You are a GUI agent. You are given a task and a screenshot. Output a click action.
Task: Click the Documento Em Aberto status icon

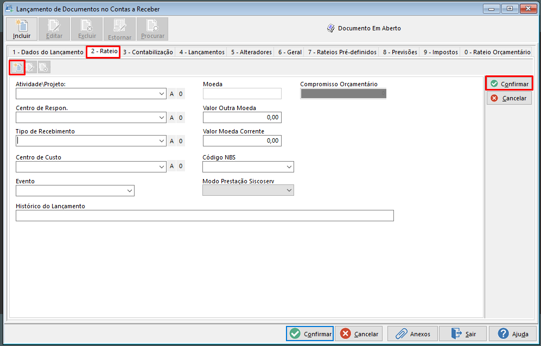[330, 28]
